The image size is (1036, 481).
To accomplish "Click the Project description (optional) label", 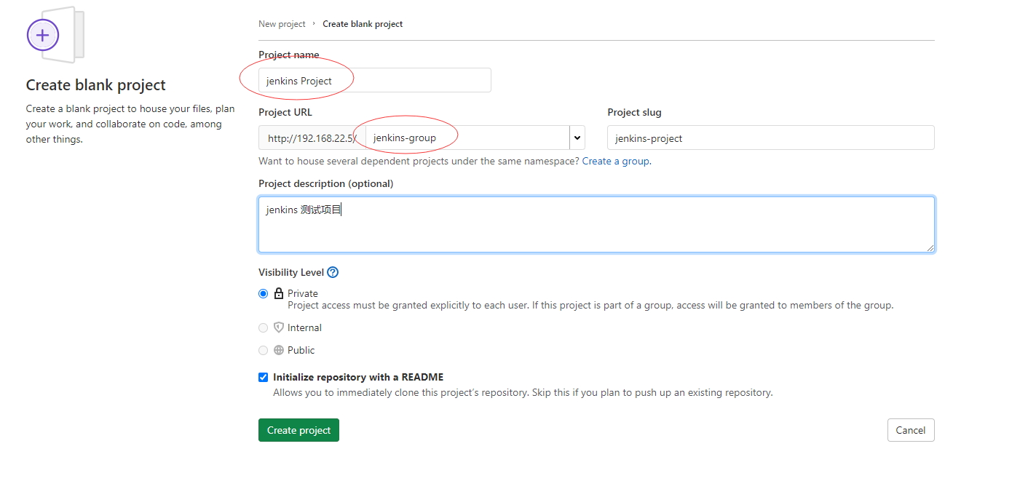I will point(325,183).
